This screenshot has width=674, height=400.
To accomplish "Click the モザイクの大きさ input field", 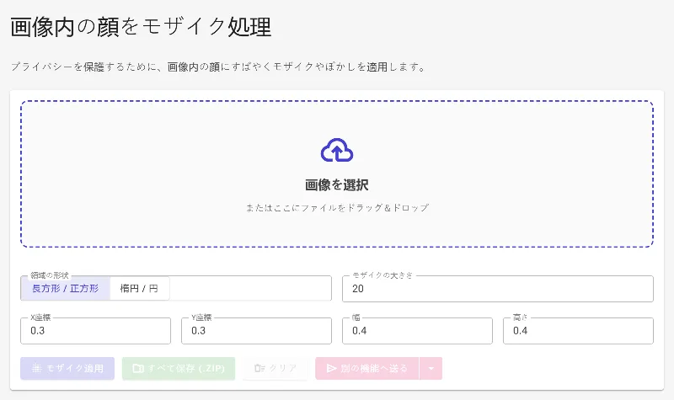I will point(498,289).
